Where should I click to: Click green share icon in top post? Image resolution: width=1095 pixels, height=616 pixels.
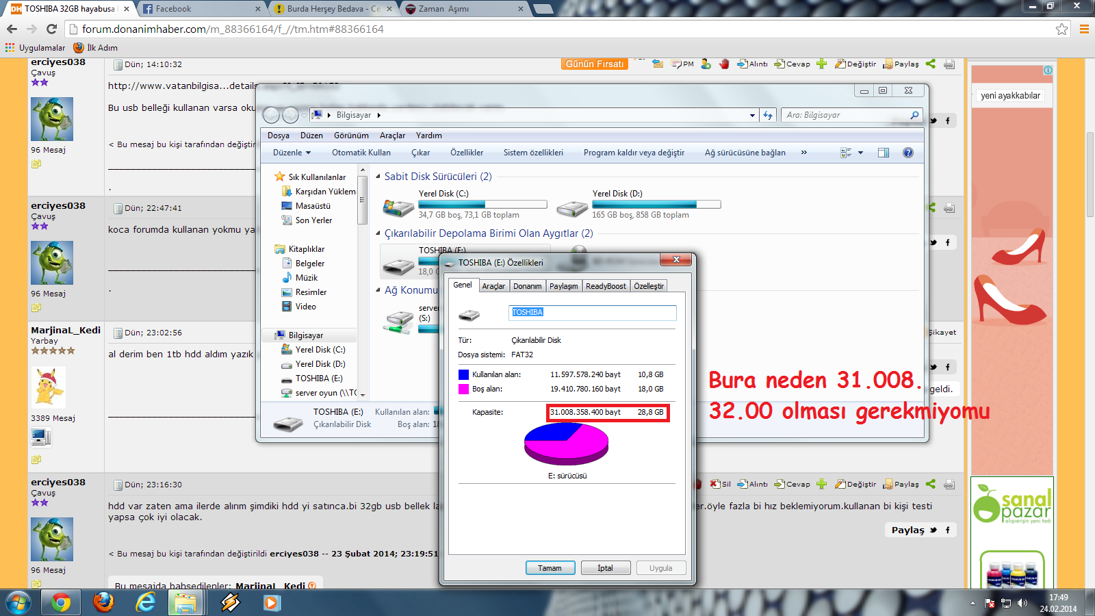pyautogui.click(x=930, y=64)
